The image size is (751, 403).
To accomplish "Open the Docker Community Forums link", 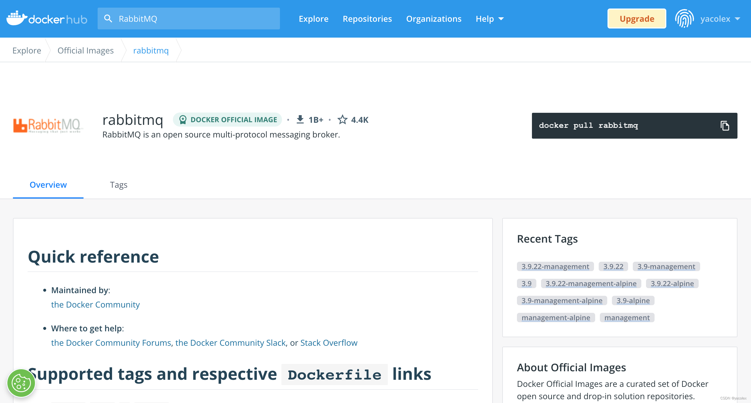I will (x=111, y=343).
